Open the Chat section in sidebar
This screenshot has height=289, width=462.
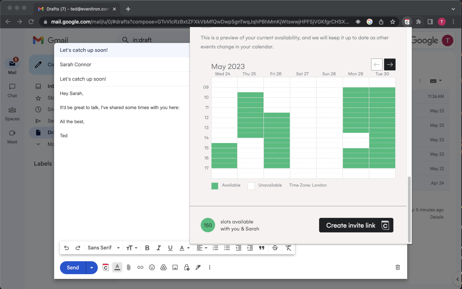(x=12, y=90)
